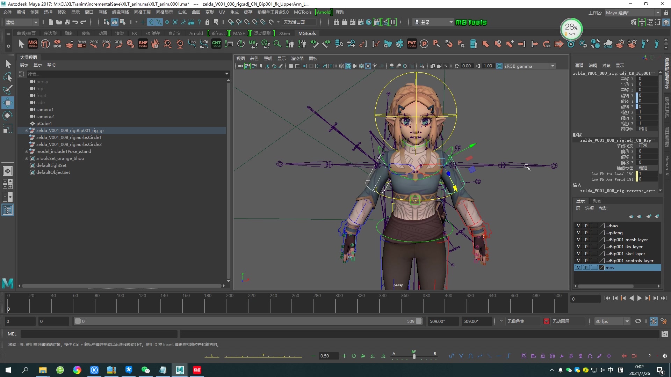Image resolution: width=671 pixels, height=377 pixels.
Task: Open the CNT Tools shelf button
Action: coord(216,44)
